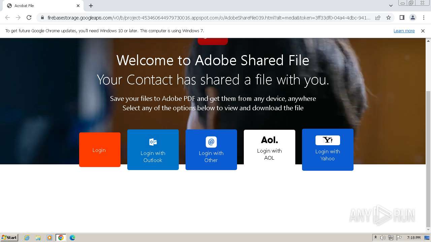Close the Acrobat File tab
The width and height of the screenshot is (431, 242).
tap(78, 6)
